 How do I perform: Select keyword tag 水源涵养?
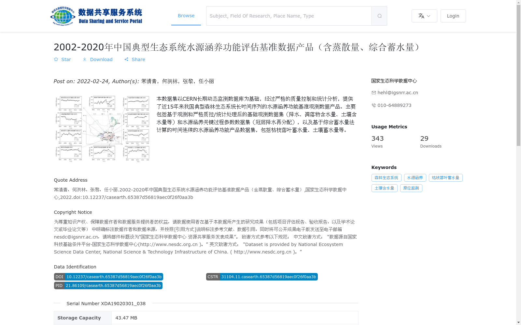[415, 178]
